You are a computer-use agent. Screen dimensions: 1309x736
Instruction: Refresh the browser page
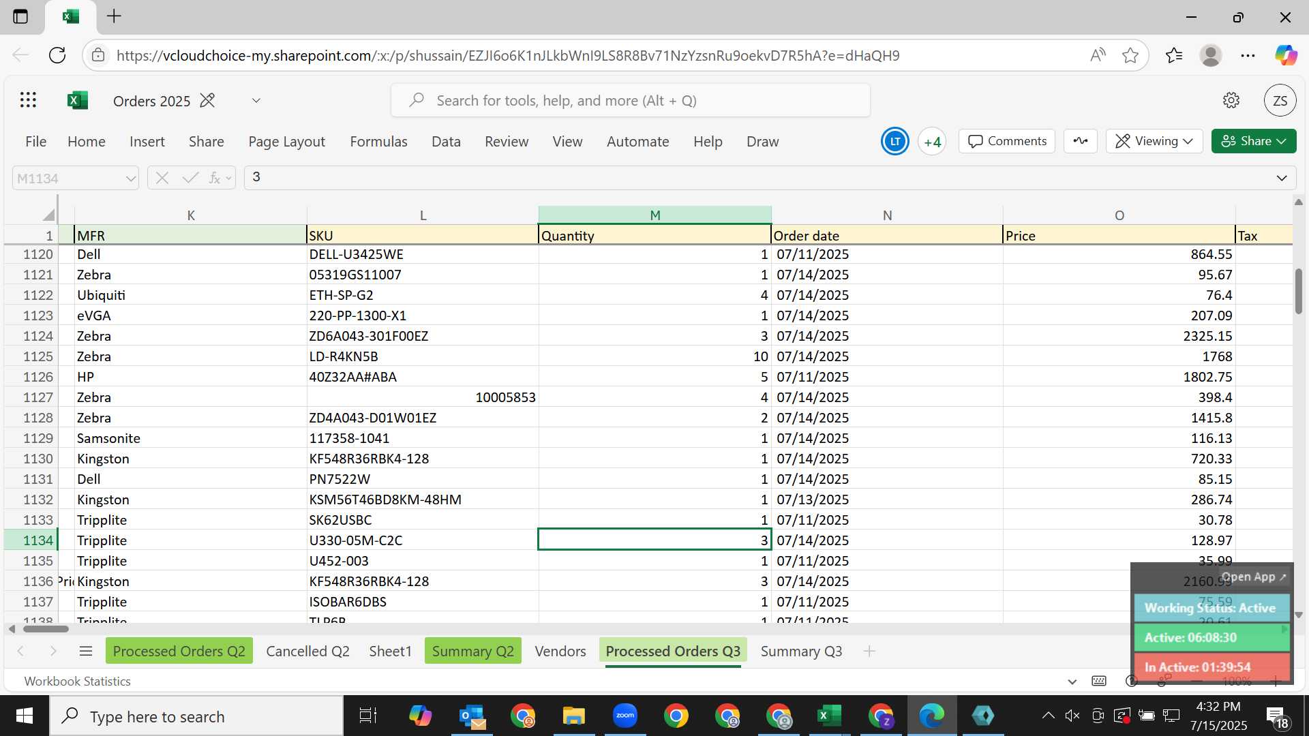[57, 55]
